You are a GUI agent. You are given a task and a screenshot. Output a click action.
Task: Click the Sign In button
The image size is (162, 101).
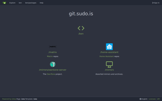pyautogui.click(x=156, y=3)
